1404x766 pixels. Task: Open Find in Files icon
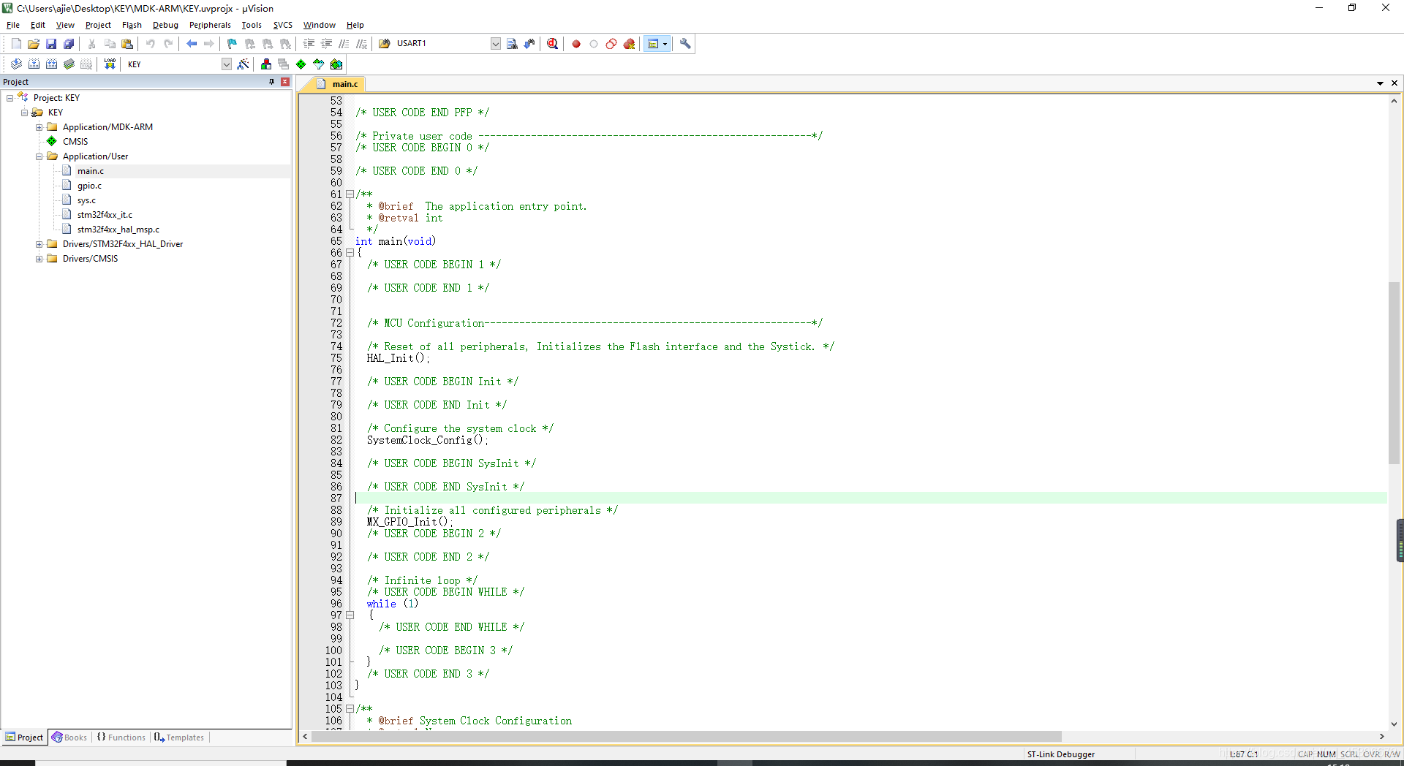[385, 44]
